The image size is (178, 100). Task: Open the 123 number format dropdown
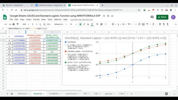click(49, 24)
